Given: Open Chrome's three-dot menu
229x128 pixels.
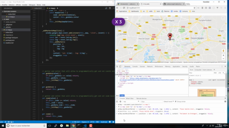Looking at the screenshot, I should coord(225,8).
